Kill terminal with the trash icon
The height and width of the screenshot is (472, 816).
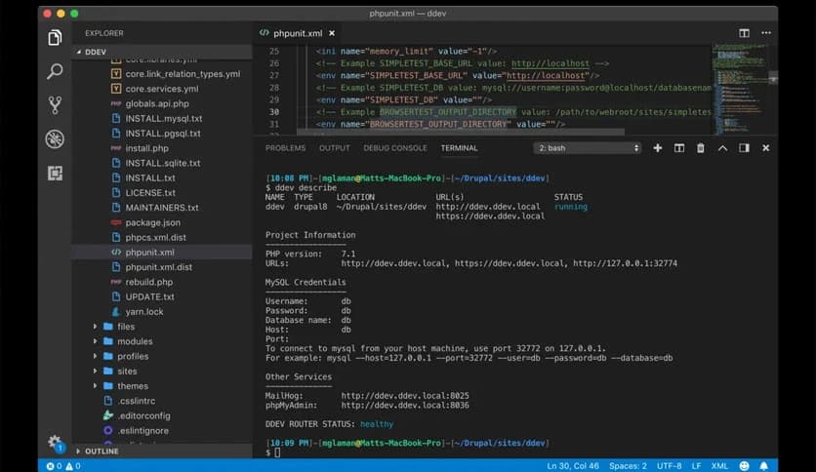(x=701, y=148)
